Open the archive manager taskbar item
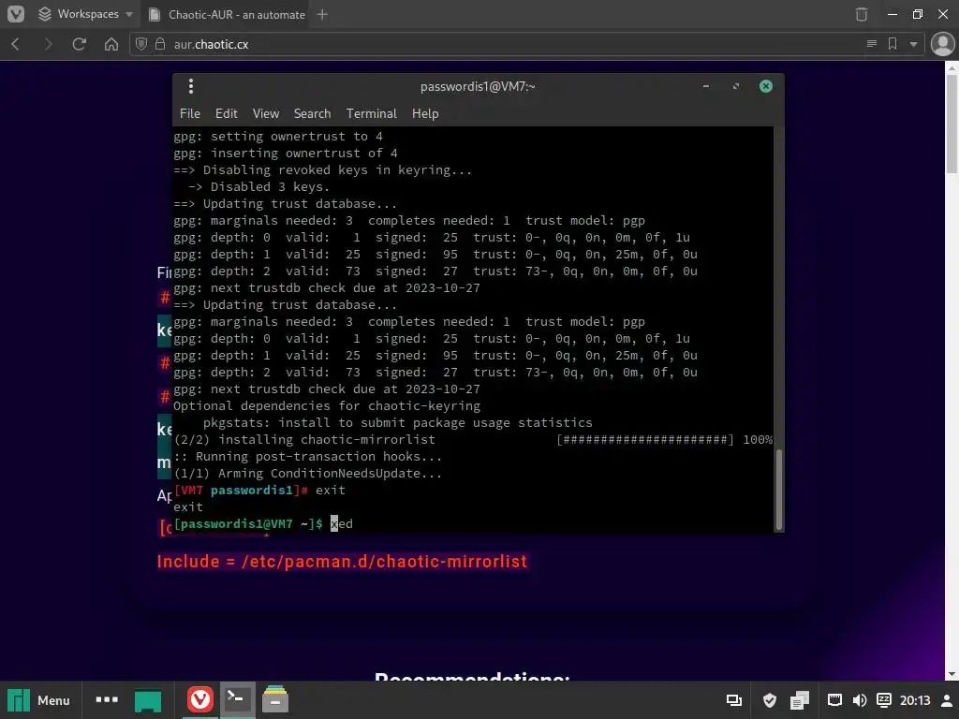The image size is (959, 719). click(275, 699)
